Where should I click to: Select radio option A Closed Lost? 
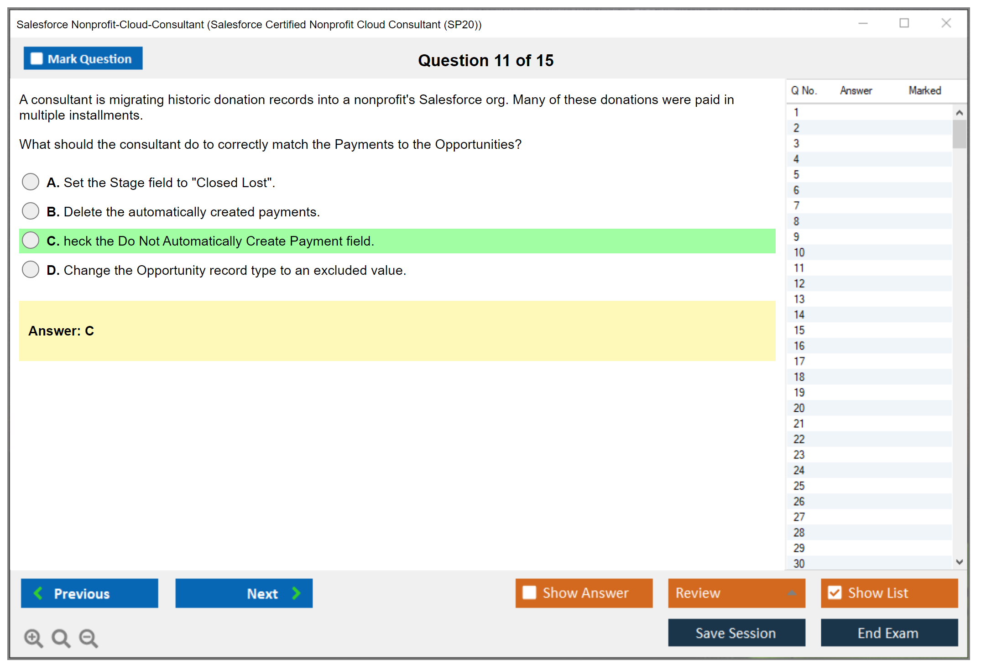point(31,182)
